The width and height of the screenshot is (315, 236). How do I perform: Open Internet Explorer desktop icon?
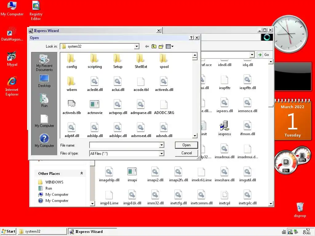(12, 86)
